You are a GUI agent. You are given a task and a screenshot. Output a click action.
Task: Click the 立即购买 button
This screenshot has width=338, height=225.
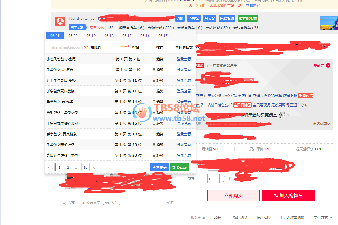pos(233,195)
